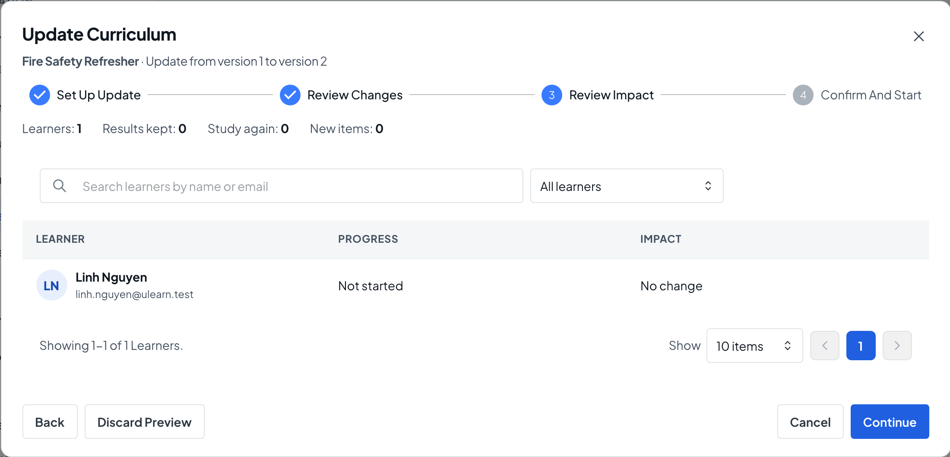The image size is (950, 457).
Task: Go to the next page of learners
Action: pyautogui.click(x=897, y=346)
